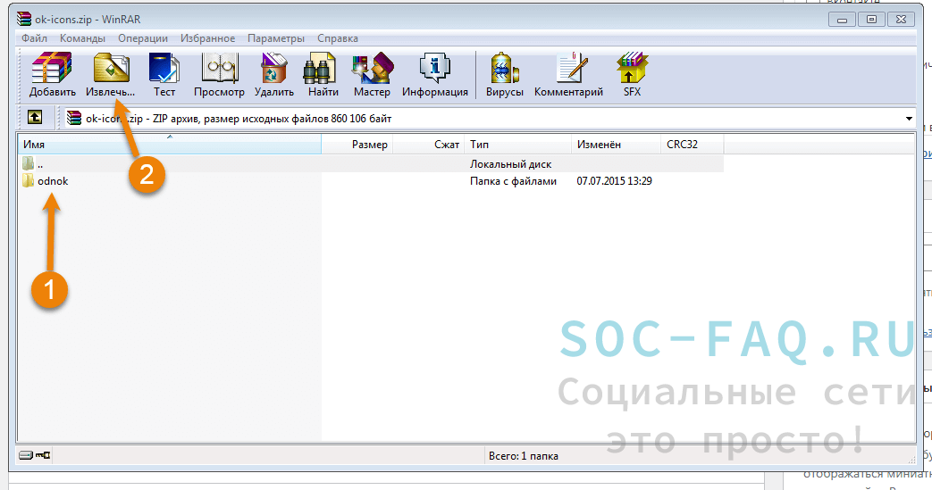Run the Тест archive test tool
Viewport: 932px width, 490px height.
164,75
